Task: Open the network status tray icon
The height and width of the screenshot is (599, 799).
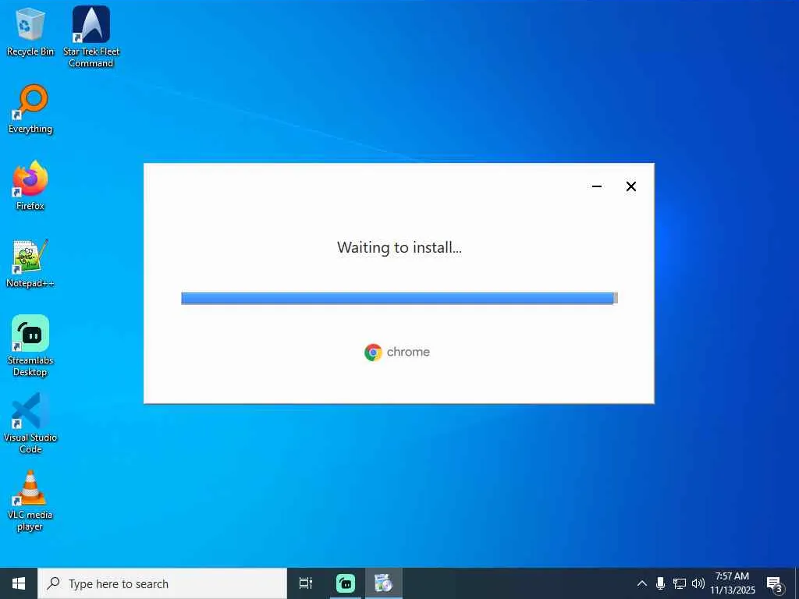Action: [680, 583]
